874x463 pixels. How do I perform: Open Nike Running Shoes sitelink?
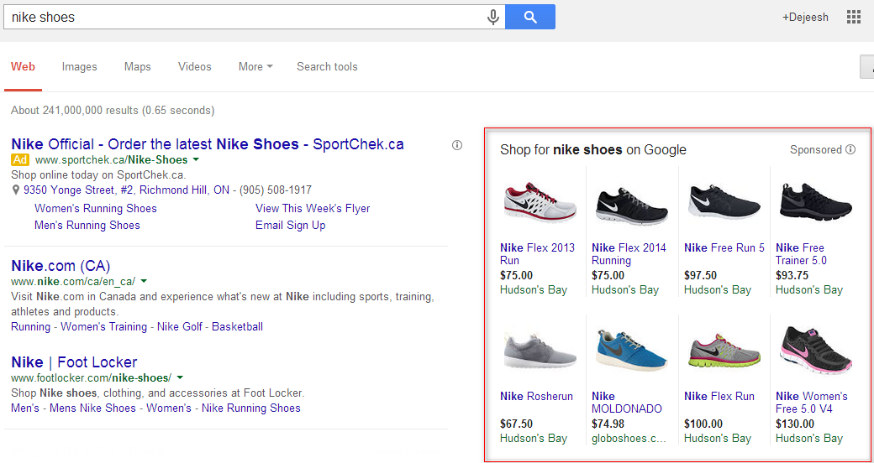(250, 408)
